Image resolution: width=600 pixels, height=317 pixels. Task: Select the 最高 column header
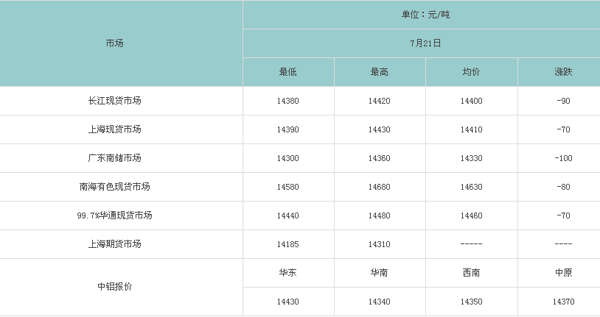pyautogui.click(x=379, y=72)
